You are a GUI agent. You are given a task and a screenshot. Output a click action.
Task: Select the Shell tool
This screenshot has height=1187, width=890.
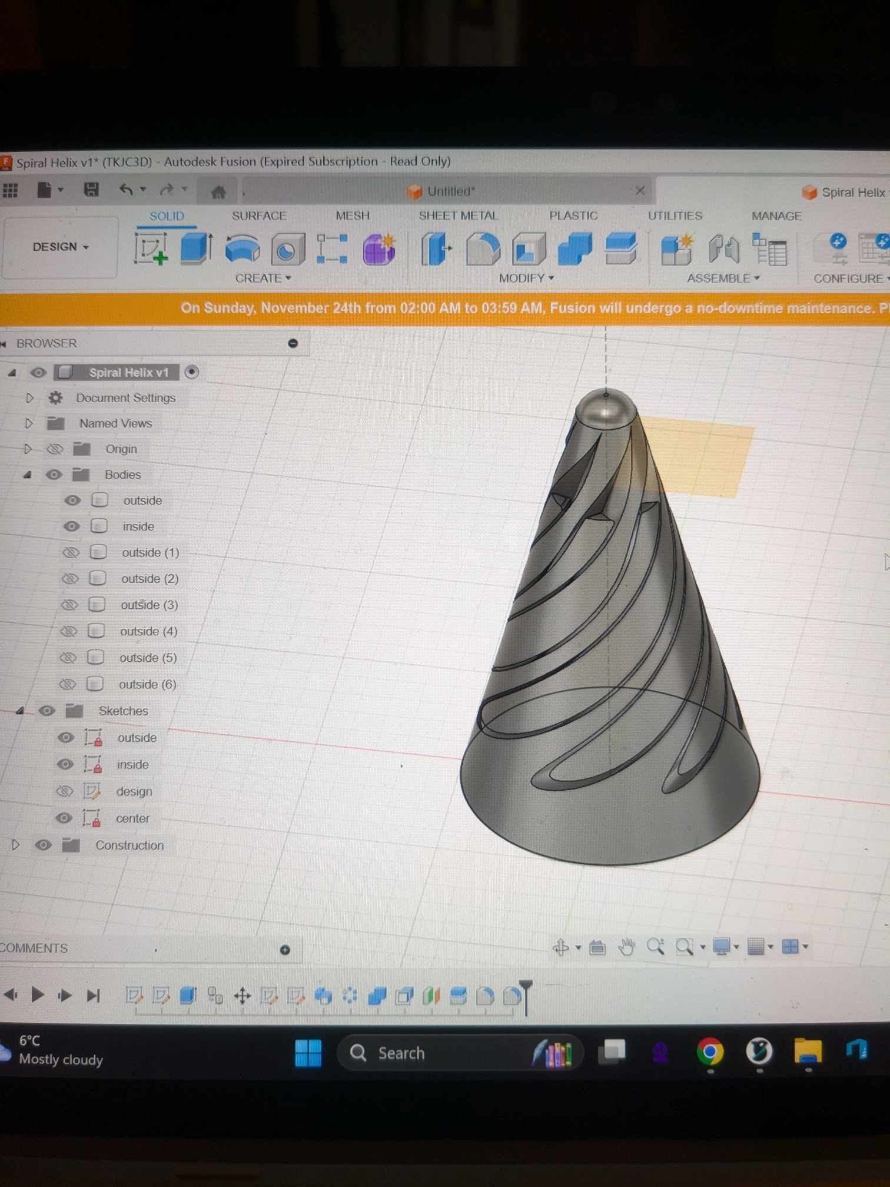[x=529, y=248]
